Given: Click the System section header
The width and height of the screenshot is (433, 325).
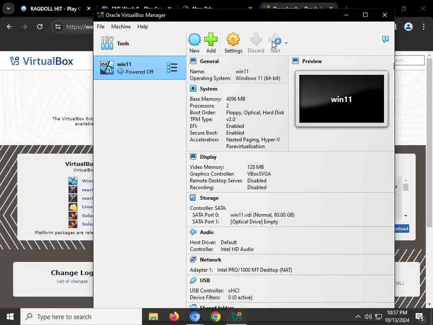Looking at the screenshot, I should 208,89.
